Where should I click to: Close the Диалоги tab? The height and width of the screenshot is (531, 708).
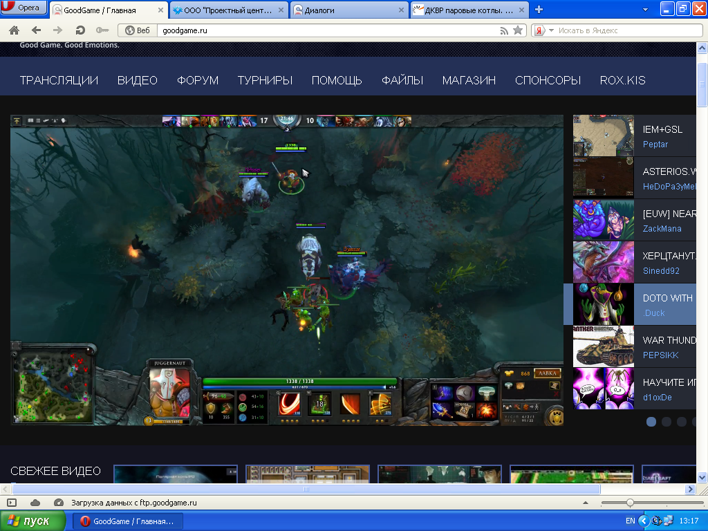coord(401,10)
